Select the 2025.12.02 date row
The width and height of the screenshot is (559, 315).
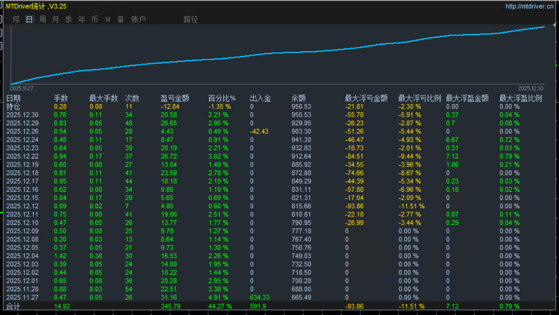click(x=279, y=273)
